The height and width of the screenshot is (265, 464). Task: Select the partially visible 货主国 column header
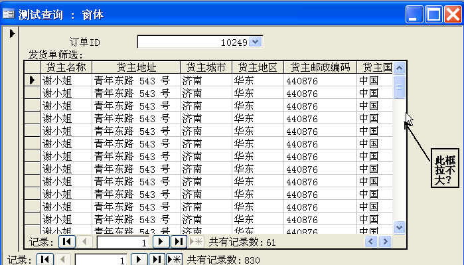[x=375, y=68]
